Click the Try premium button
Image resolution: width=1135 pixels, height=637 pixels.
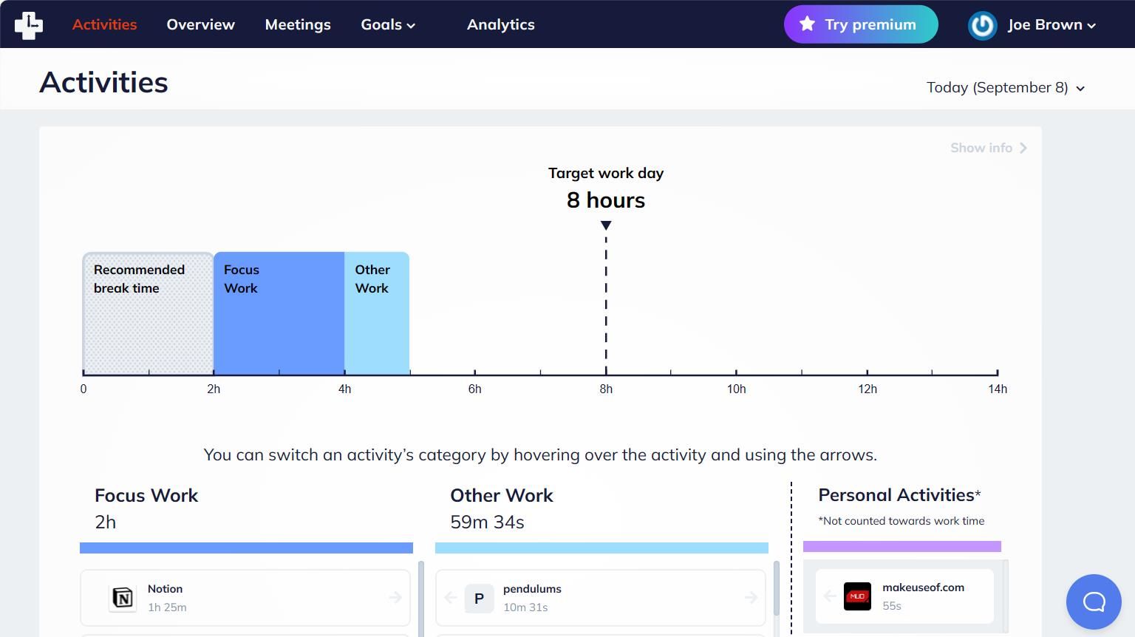tap(861, 24)
